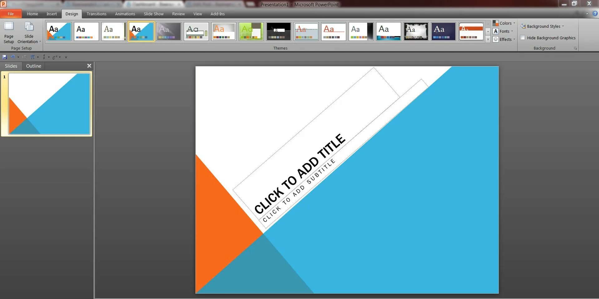Apply the white theme with red underlined Aa

coord(334,31)
